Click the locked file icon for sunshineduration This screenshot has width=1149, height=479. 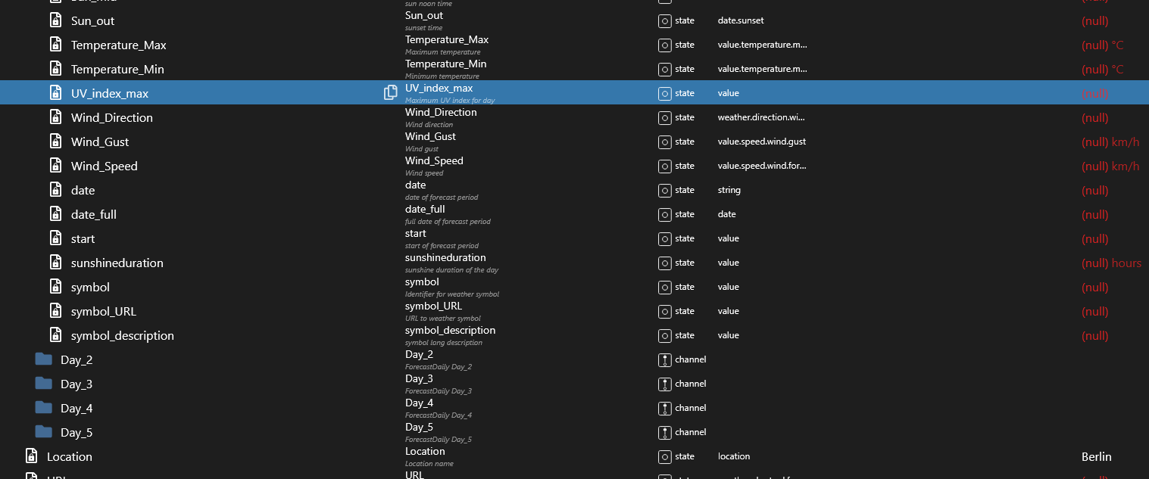pos(55,263)
